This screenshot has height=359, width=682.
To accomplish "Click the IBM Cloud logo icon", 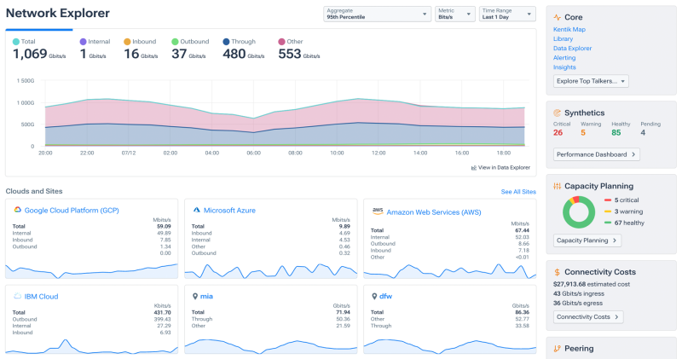I will pyautogui.click(x=17, y=296).
